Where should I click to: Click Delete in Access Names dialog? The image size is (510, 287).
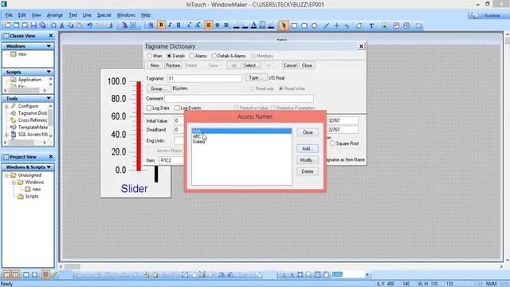(x=308, y=171)
